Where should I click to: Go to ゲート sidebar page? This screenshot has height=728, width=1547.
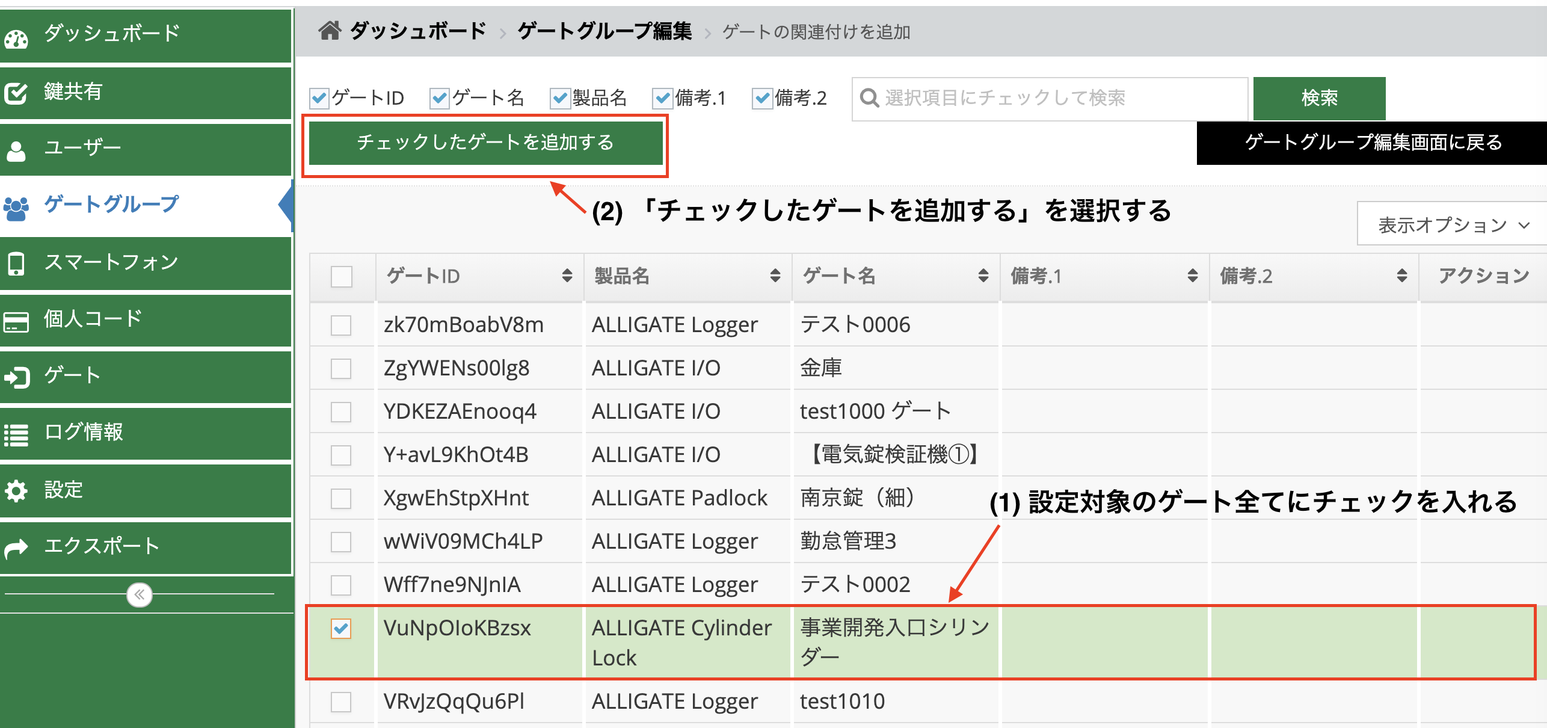click(x=146, y=376)
